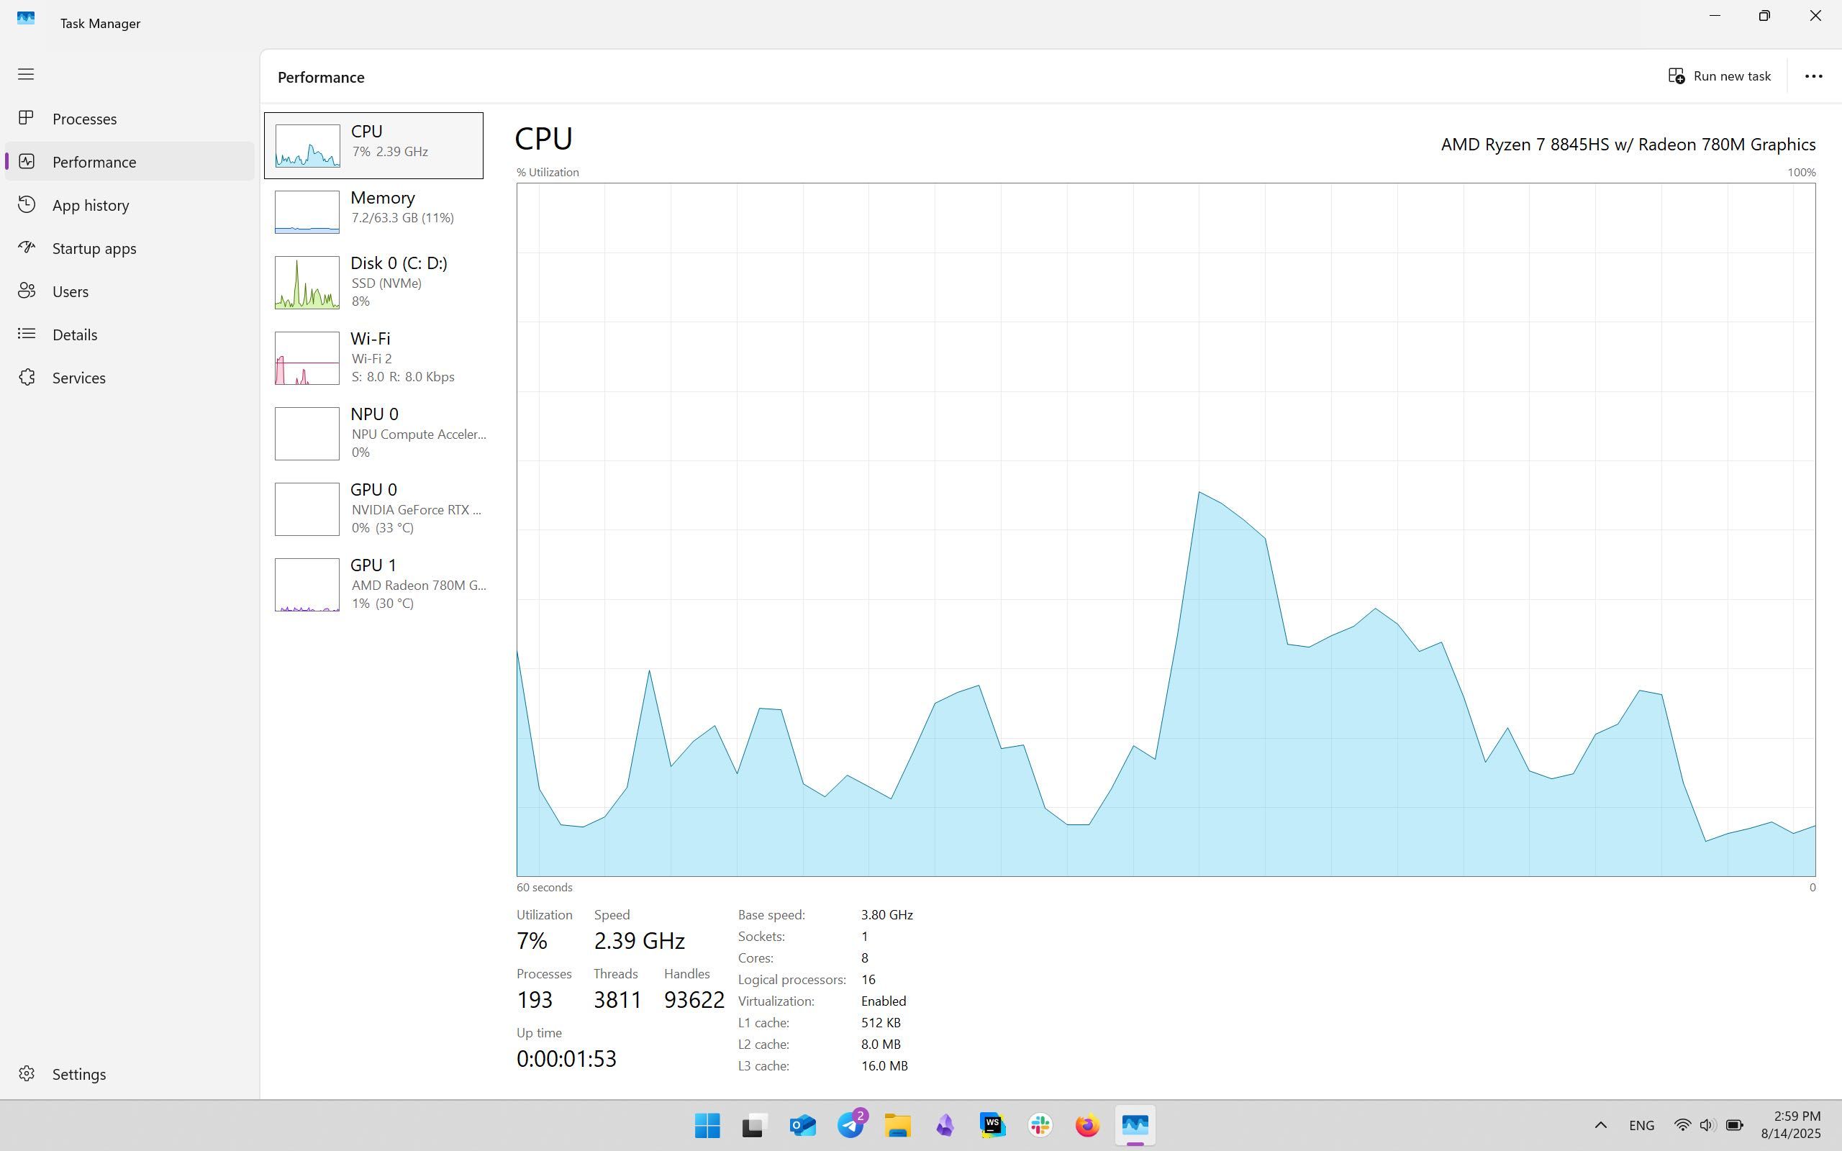Open Firefox from the taskbar
The height and width of the screenshot is (1151, 1842).
(1087, 1125)
